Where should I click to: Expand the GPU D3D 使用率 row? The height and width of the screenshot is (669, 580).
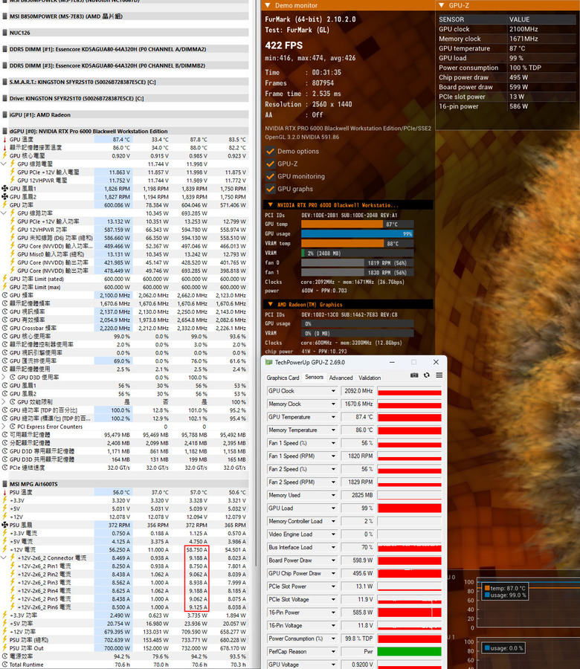tap(4, 377)
